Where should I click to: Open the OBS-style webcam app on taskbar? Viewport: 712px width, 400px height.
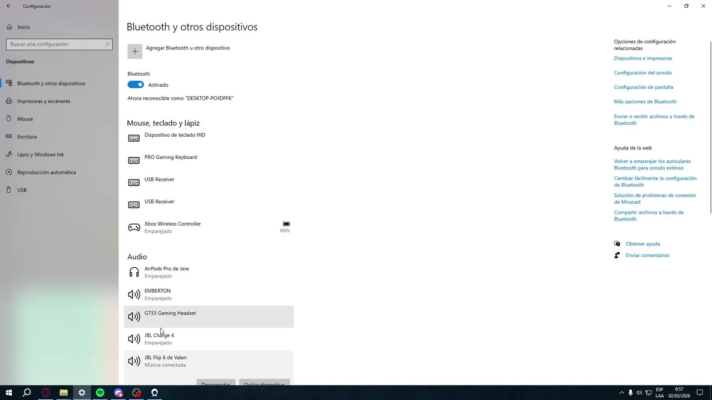[x=155, y=393]
